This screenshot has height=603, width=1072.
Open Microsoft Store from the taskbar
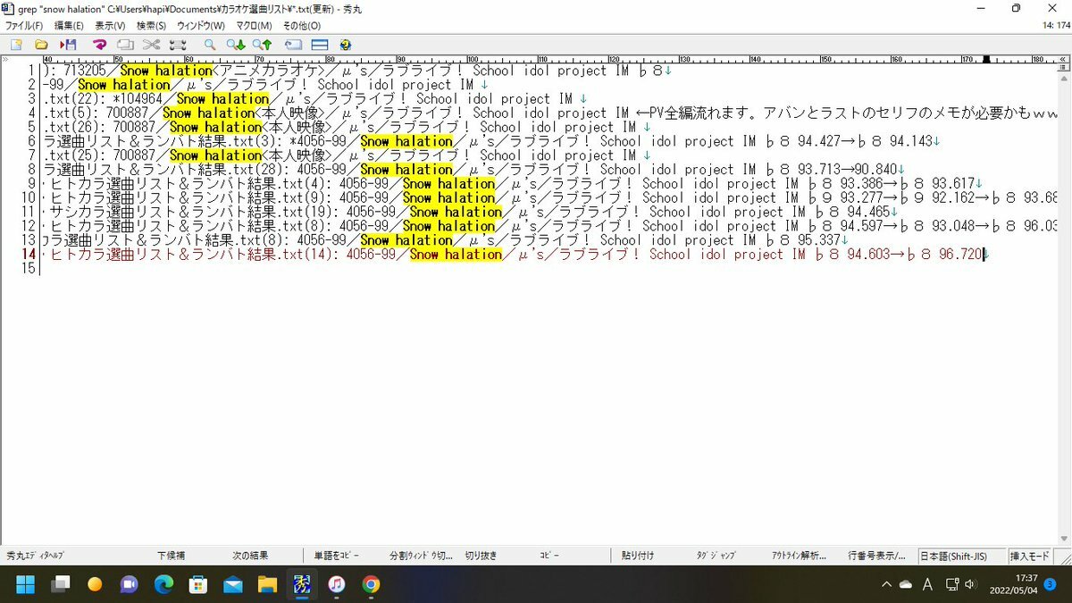[x=198, y=584]
